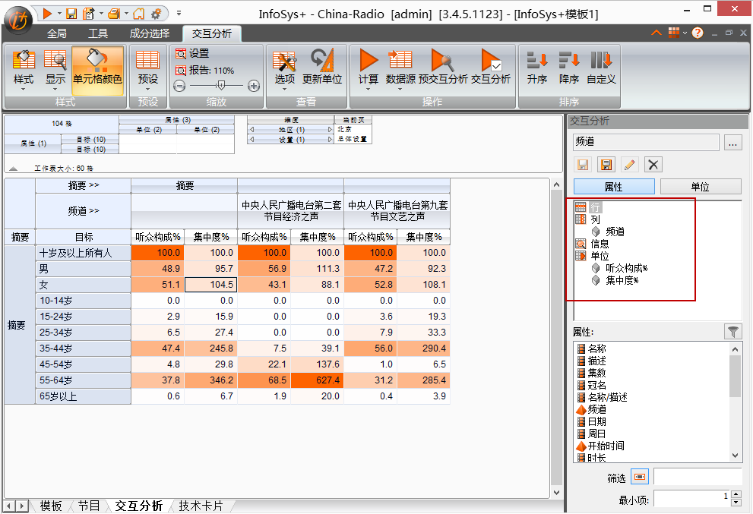
Task: Open dropdown arrow next to printer icon
Action: [126, 14]
